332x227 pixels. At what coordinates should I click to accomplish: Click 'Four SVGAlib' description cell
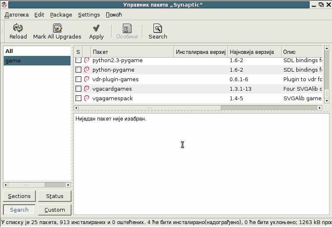[303, 89]
